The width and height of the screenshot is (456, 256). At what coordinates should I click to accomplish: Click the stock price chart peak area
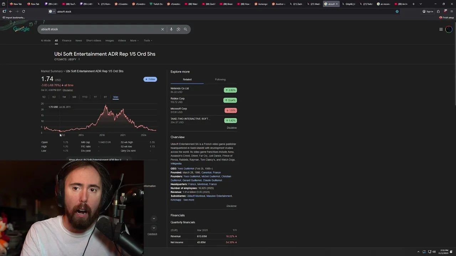[x=106, y=107]
